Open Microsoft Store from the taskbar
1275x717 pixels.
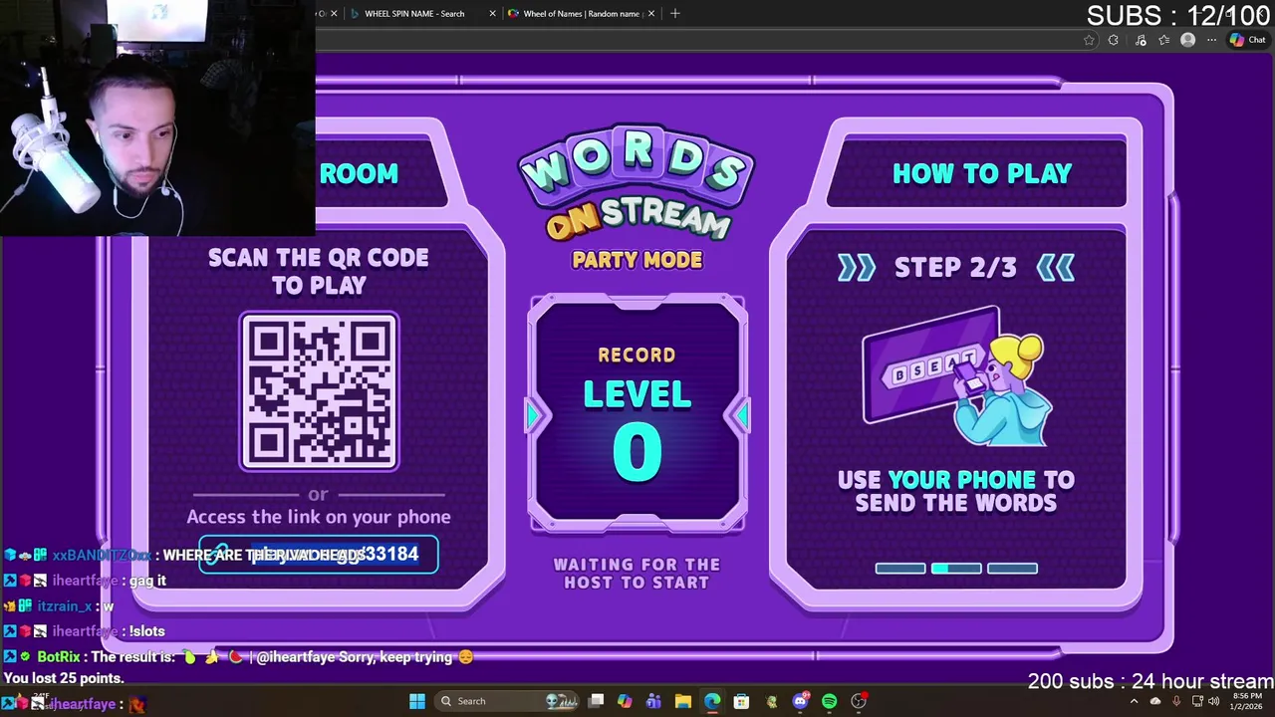741,701
